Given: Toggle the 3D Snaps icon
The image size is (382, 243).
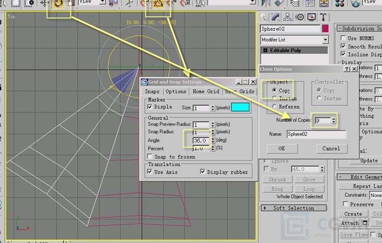Looking at the screenshot, I should (144, 3).
